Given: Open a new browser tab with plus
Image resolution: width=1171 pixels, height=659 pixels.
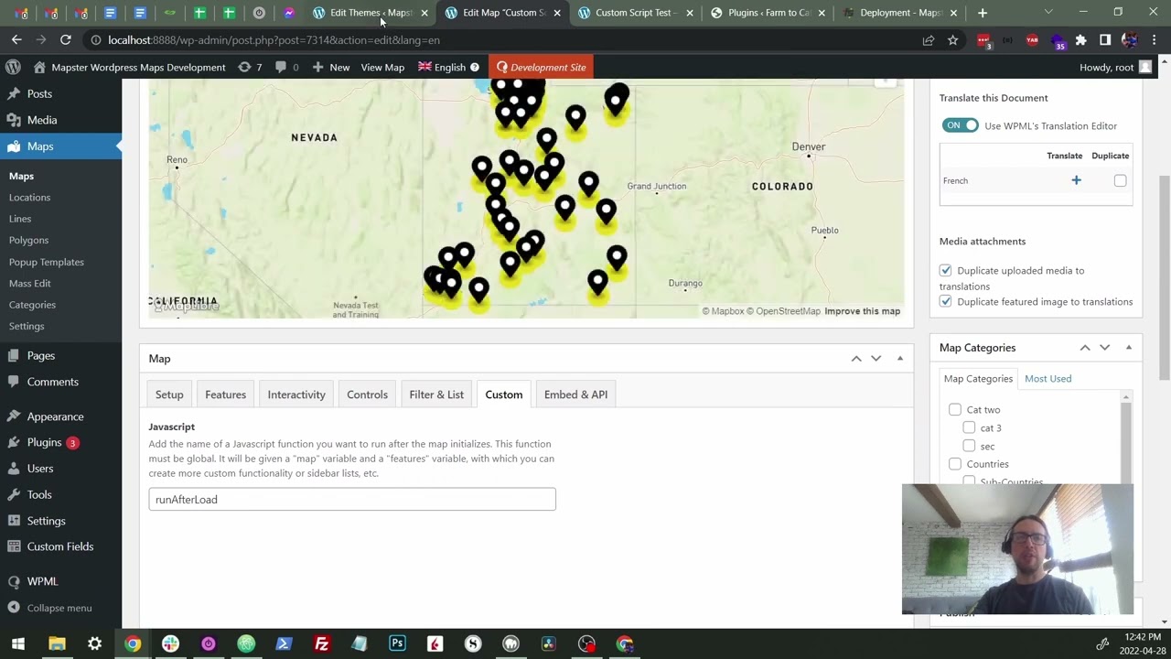Looking at the screenshot, I should [x=983, y=13].
